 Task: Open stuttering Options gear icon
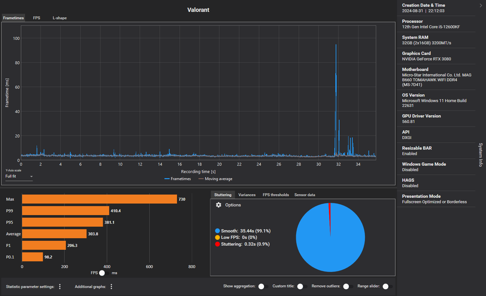(x=219, y=205)
